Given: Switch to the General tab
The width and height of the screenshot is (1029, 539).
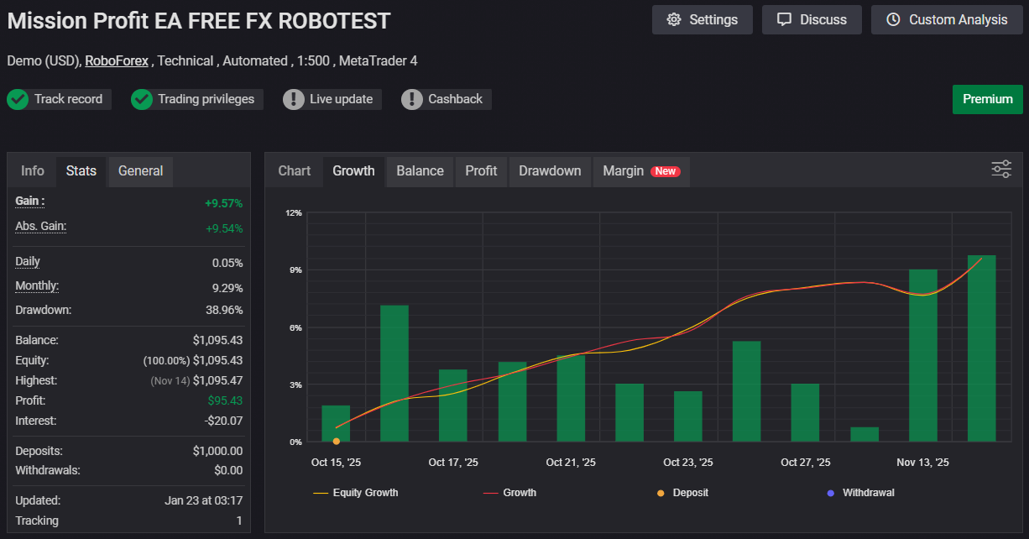Looking at the screenshot, I should (x=140, y=171).
